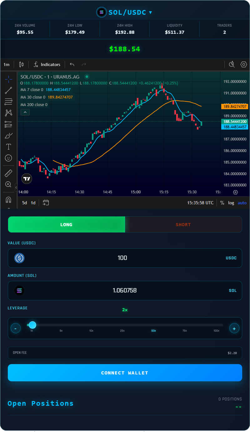Select the crosshair cursor tool
Image resolution: width=250 pixels, height=432 pixels.
point(8,79)
